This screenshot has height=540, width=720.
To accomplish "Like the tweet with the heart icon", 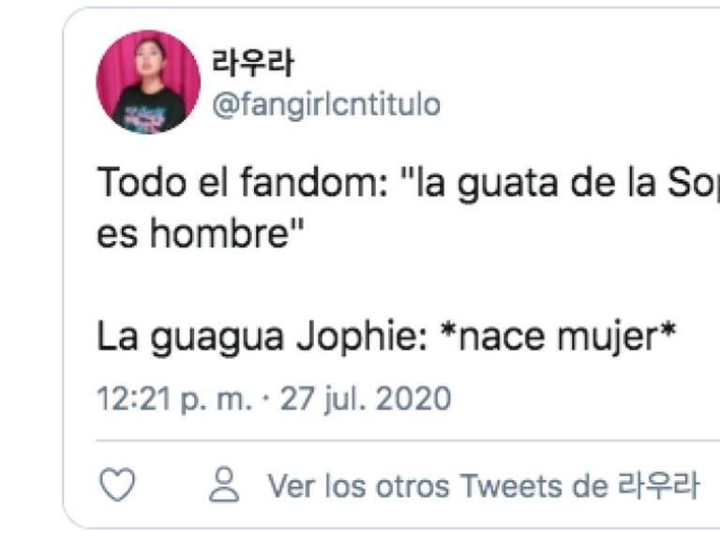I will point(117,484).
